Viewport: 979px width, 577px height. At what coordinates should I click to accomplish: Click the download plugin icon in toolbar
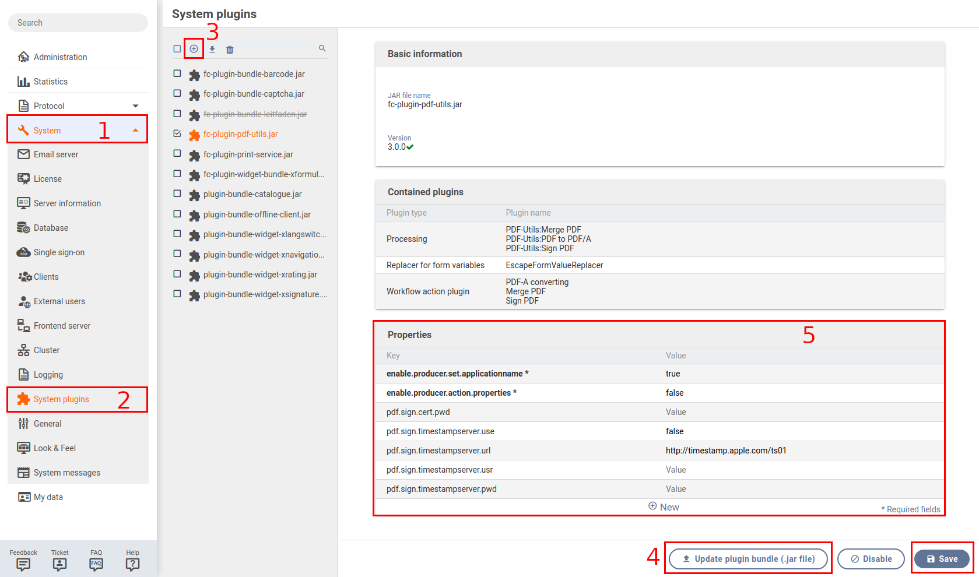point(212,50)
